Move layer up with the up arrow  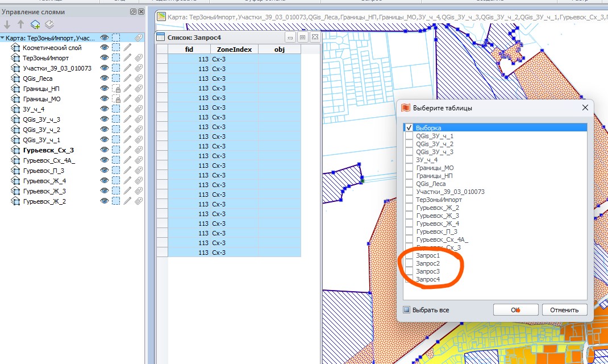pyautogui.click(x=20, y=24)
